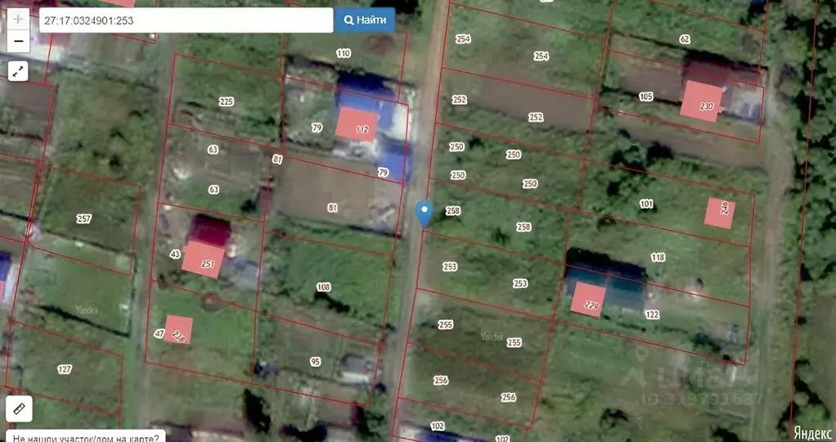
Task: Select parcel label 258 beside the pin
Action: pyautogui.click(x=453, y=211)
